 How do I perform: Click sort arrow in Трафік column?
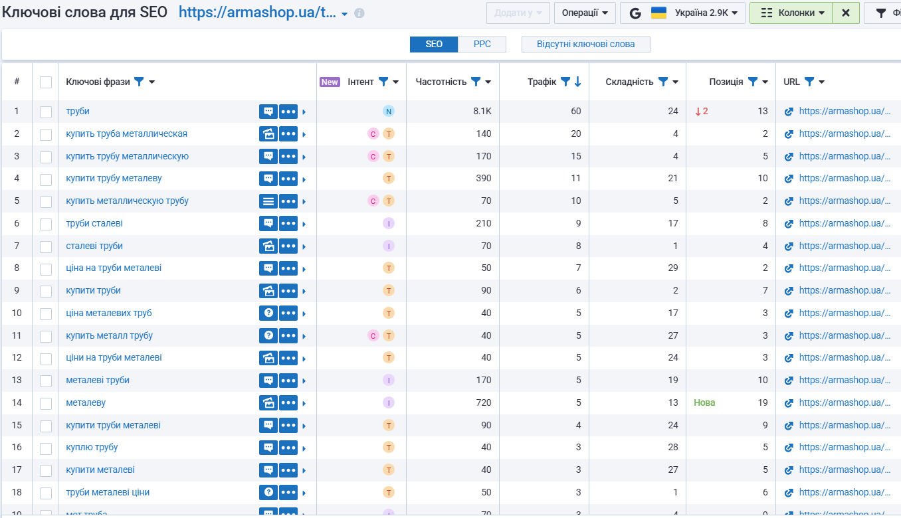pyautogui.click(x=577, y=82)
